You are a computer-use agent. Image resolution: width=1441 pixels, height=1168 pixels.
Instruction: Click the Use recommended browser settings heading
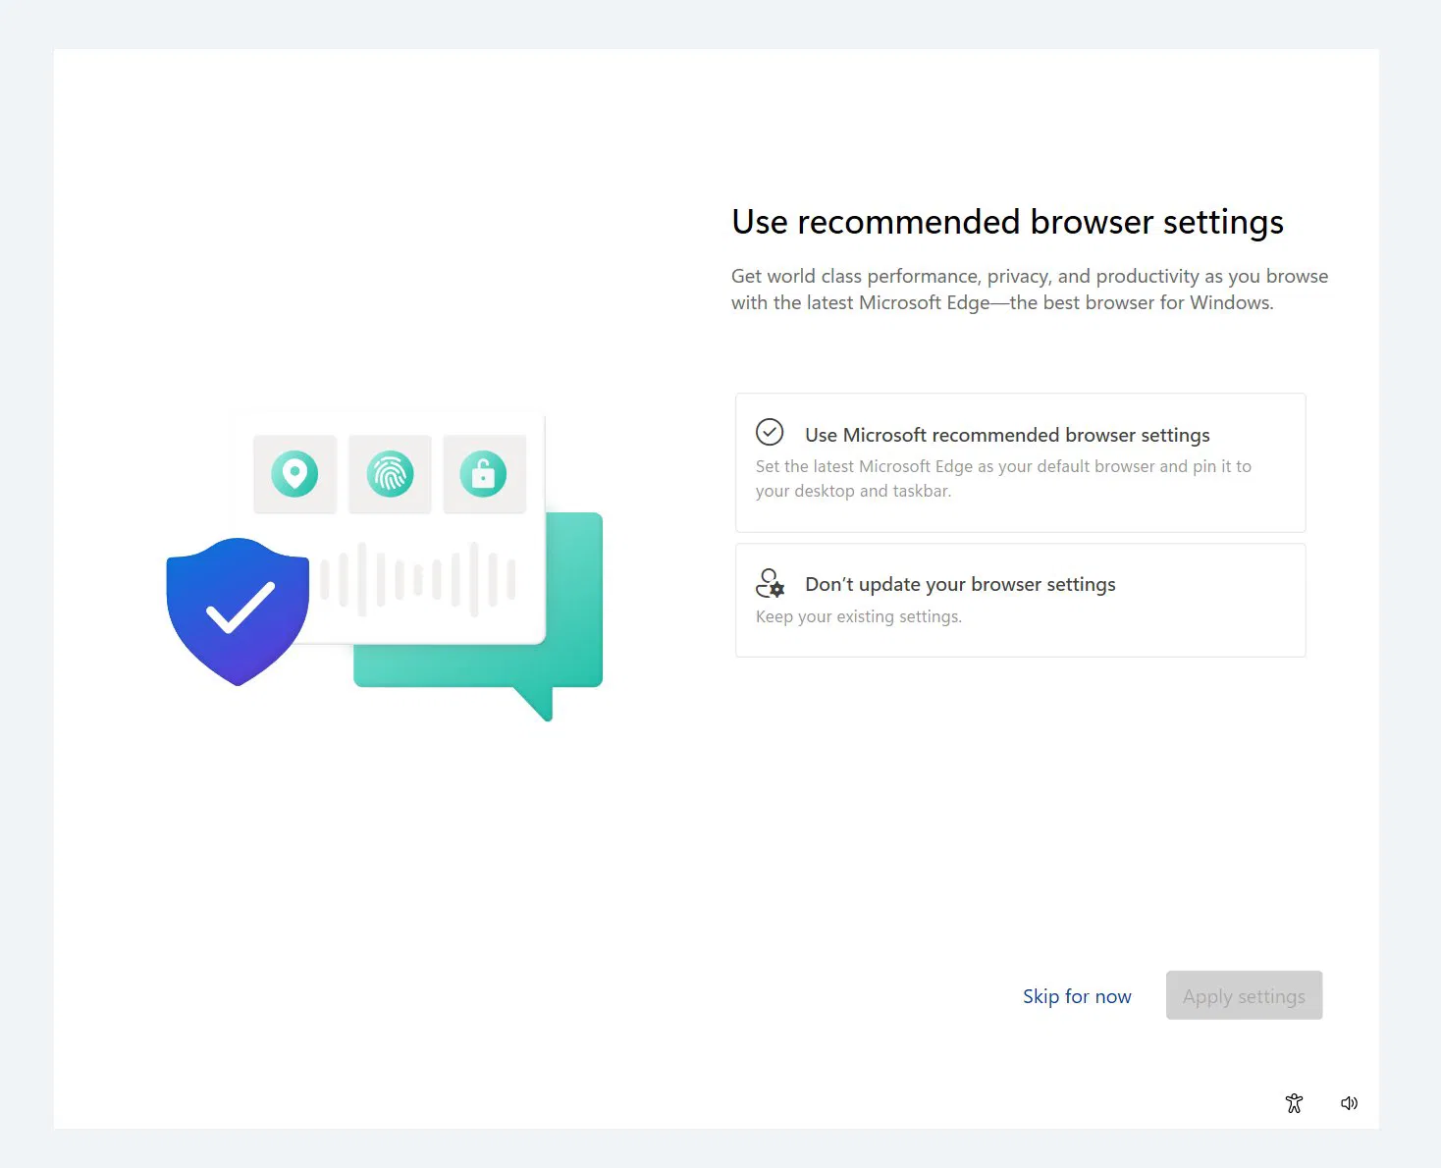(x=1007, y=222)
